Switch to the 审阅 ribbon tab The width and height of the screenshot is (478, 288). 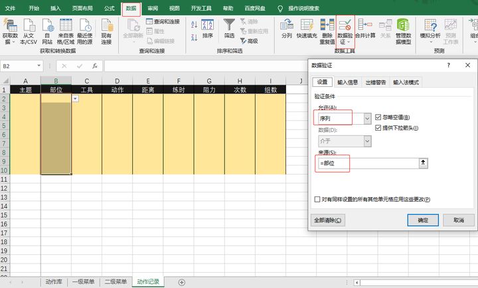tap(153, 8)
